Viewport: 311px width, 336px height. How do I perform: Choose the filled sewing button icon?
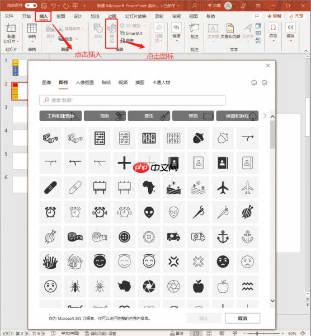(x=124, y=237)
